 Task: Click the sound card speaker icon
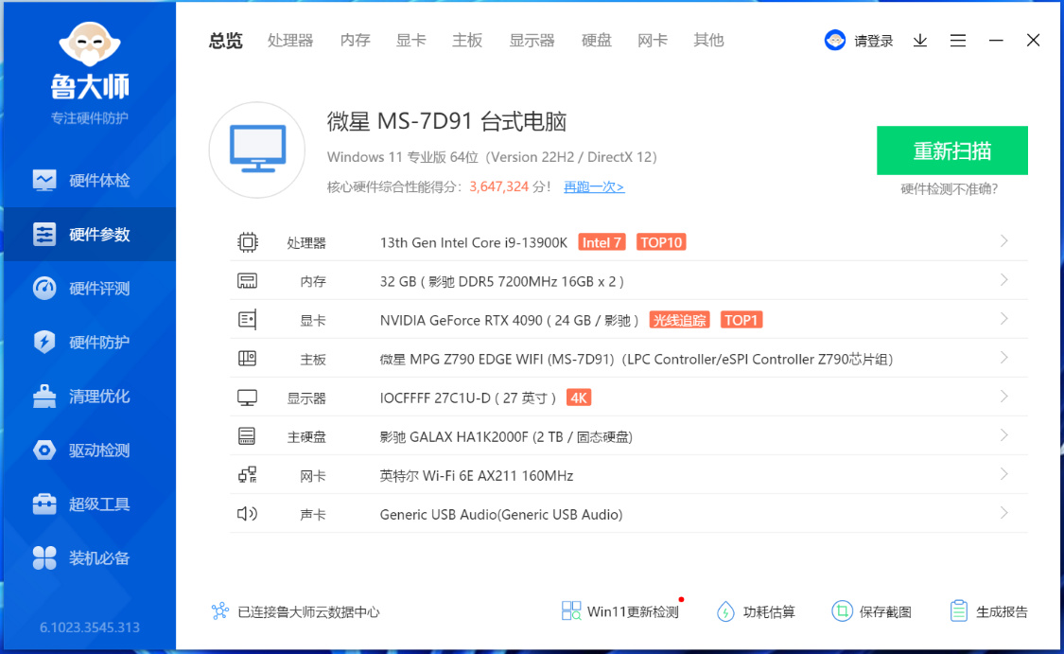click(x=247, y=513)
